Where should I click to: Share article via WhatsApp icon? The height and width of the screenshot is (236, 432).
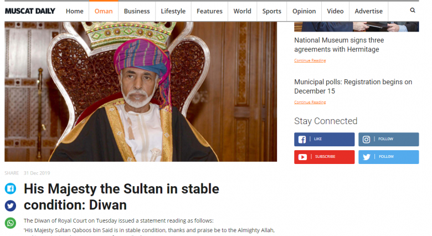coord(11,223)
